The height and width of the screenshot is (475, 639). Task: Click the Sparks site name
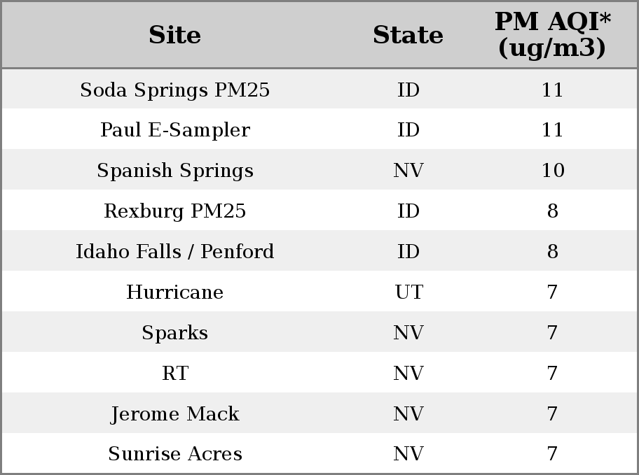click(x=175, y=332)
